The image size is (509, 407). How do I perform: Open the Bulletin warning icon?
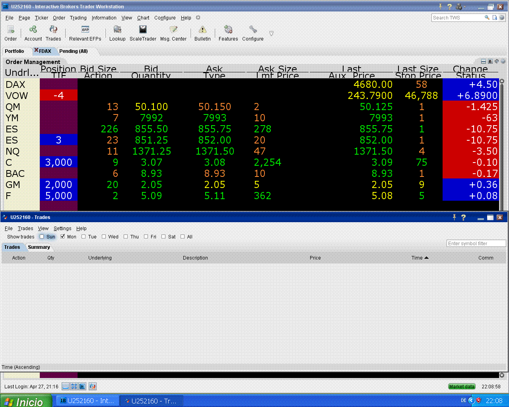202,33
